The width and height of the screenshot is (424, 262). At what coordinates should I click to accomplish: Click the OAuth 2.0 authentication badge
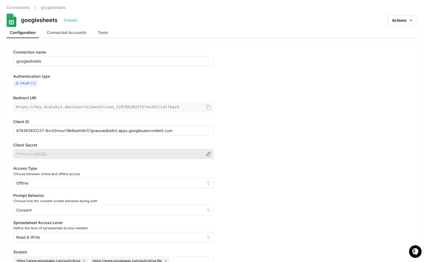(26, 83)
